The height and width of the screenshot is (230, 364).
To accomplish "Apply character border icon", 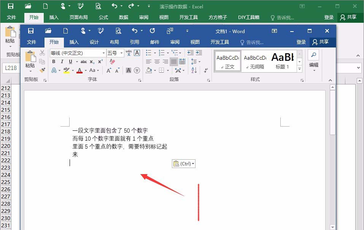I will [137, 53].
